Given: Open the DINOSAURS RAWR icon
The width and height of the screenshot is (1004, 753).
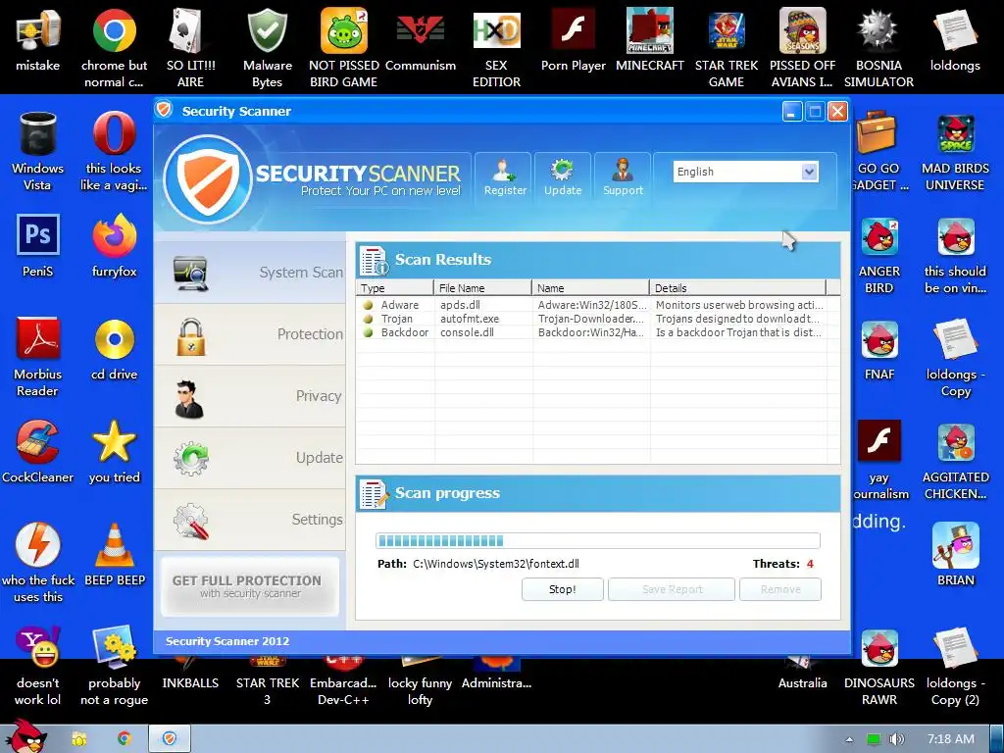Looking at the screenshot, I should [878, 666].
